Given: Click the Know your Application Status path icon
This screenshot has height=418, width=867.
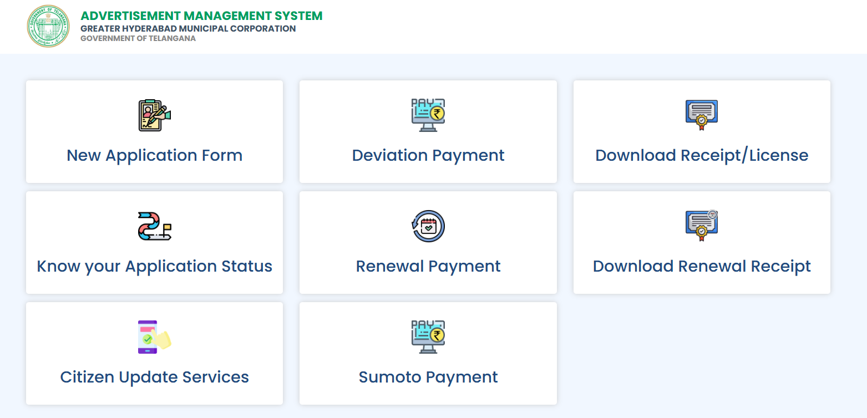Looking at the screenshot, I should coord(154,226).
